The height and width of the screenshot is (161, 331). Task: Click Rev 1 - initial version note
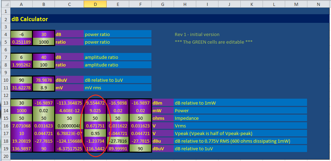pos(197,34)
